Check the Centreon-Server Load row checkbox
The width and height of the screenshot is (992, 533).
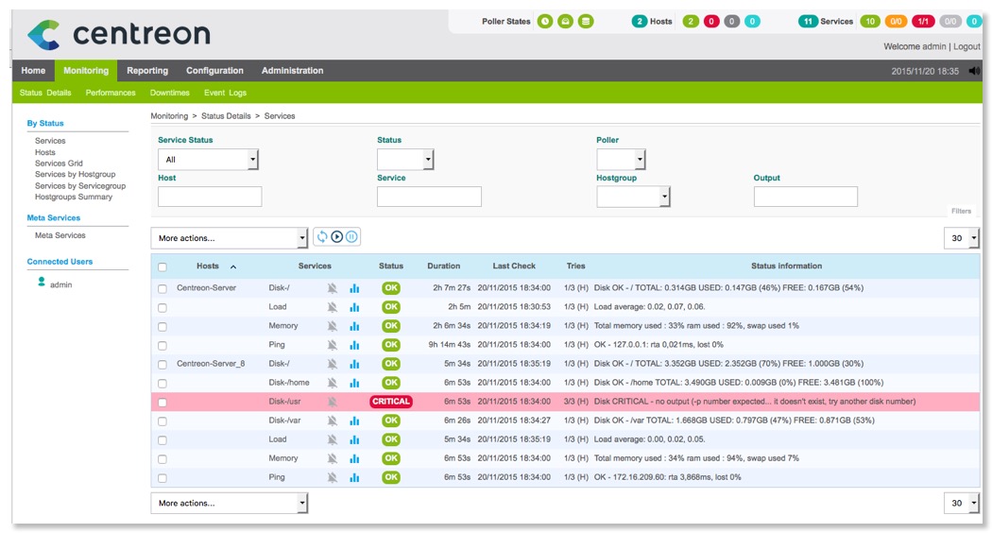coord(162,308)
